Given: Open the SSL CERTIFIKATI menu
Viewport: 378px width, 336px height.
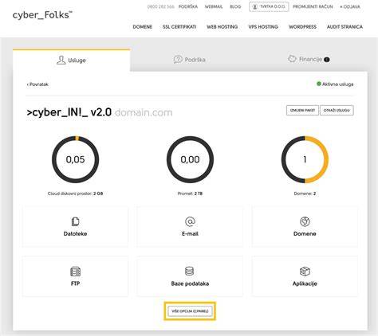Looking at the screenshot, I should [x=179, y=27].
